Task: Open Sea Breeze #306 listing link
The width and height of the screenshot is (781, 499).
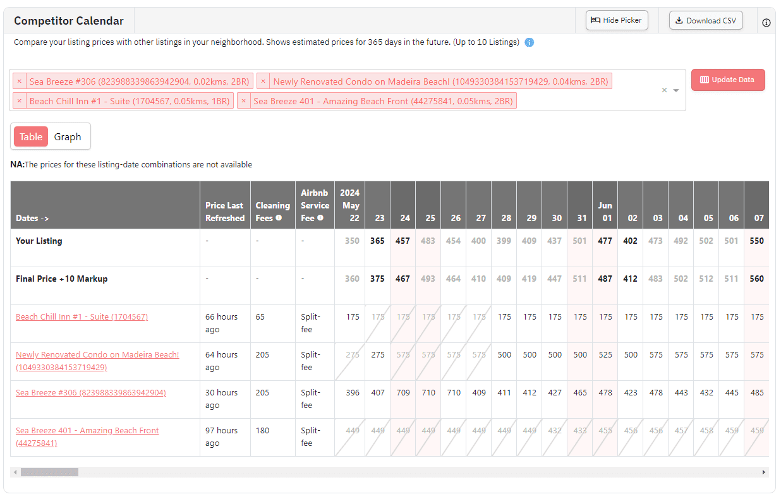Action: point(91,393)
